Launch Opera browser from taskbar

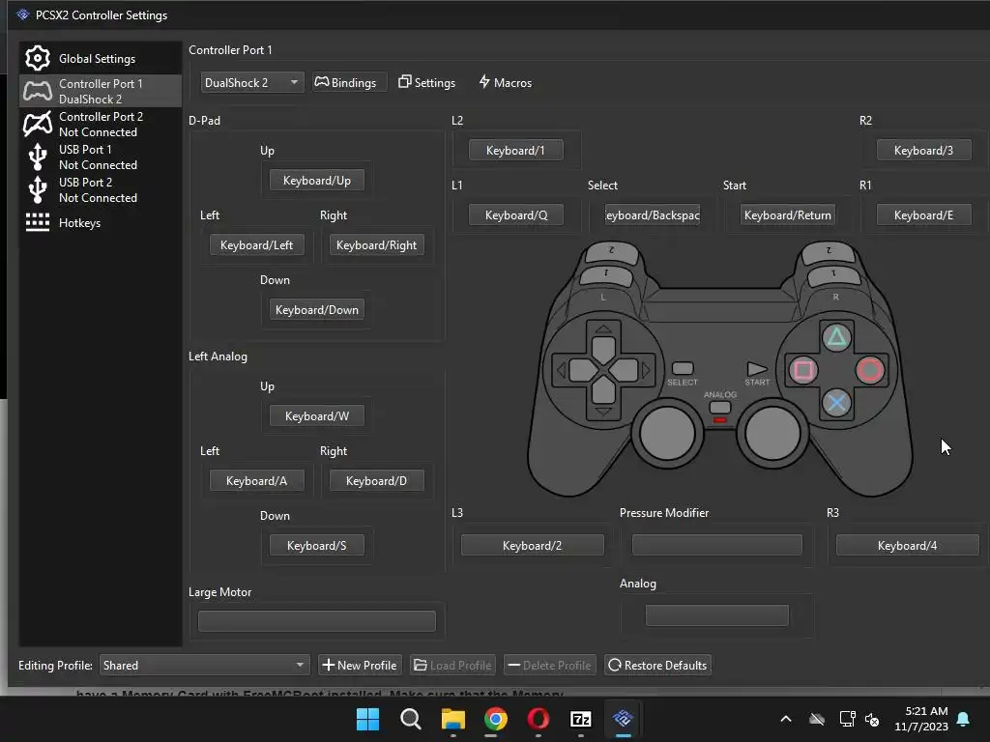coord(538,719)
